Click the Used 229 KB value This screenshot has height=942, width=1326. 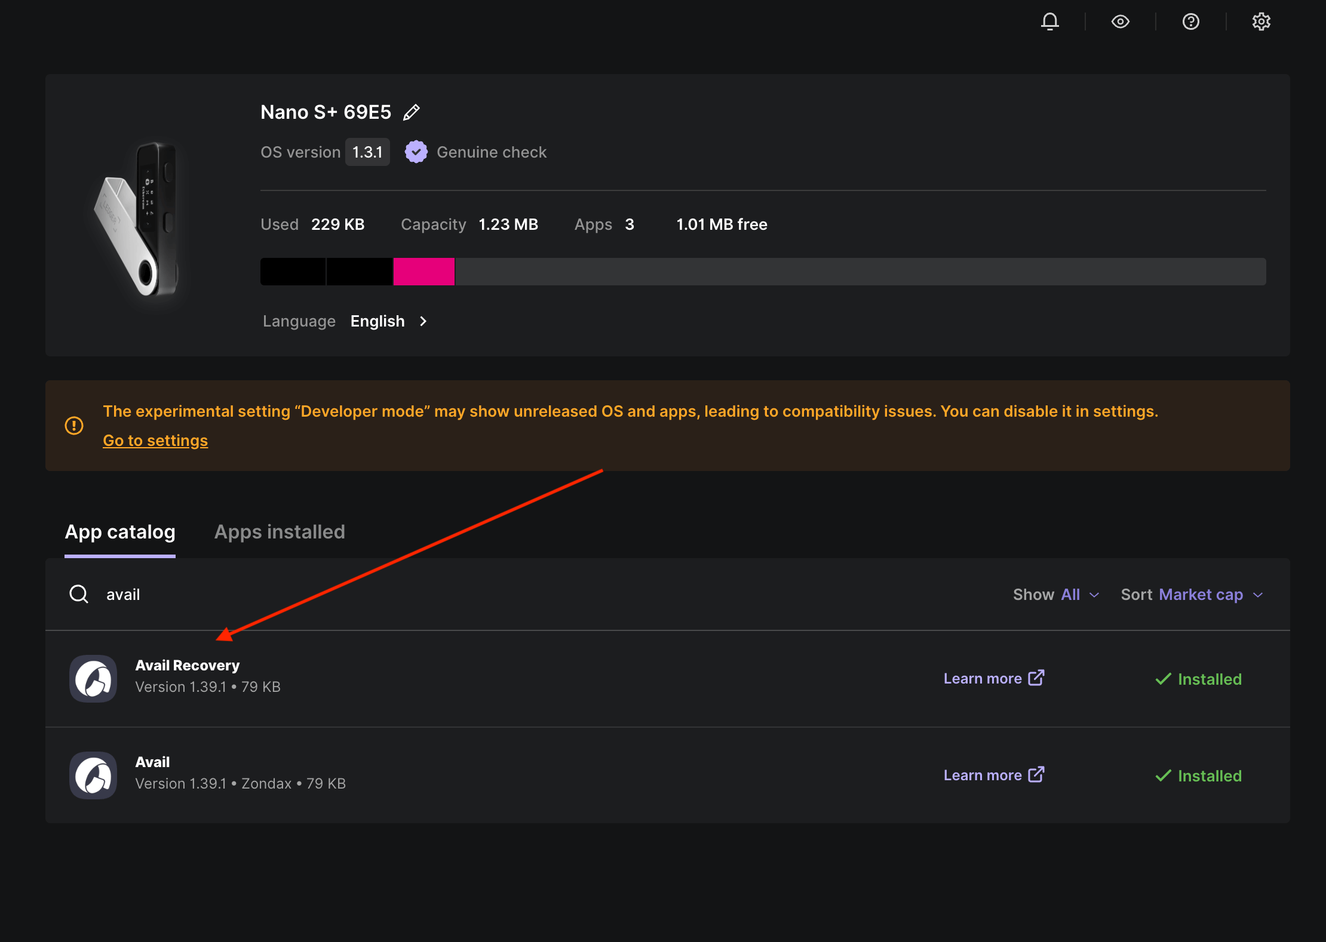point(338,224)
